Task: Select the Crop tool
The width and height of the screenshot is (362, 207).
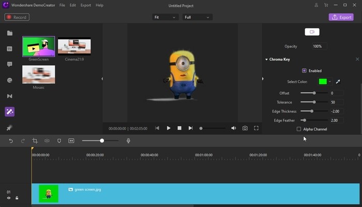Action: pos(35,141)
